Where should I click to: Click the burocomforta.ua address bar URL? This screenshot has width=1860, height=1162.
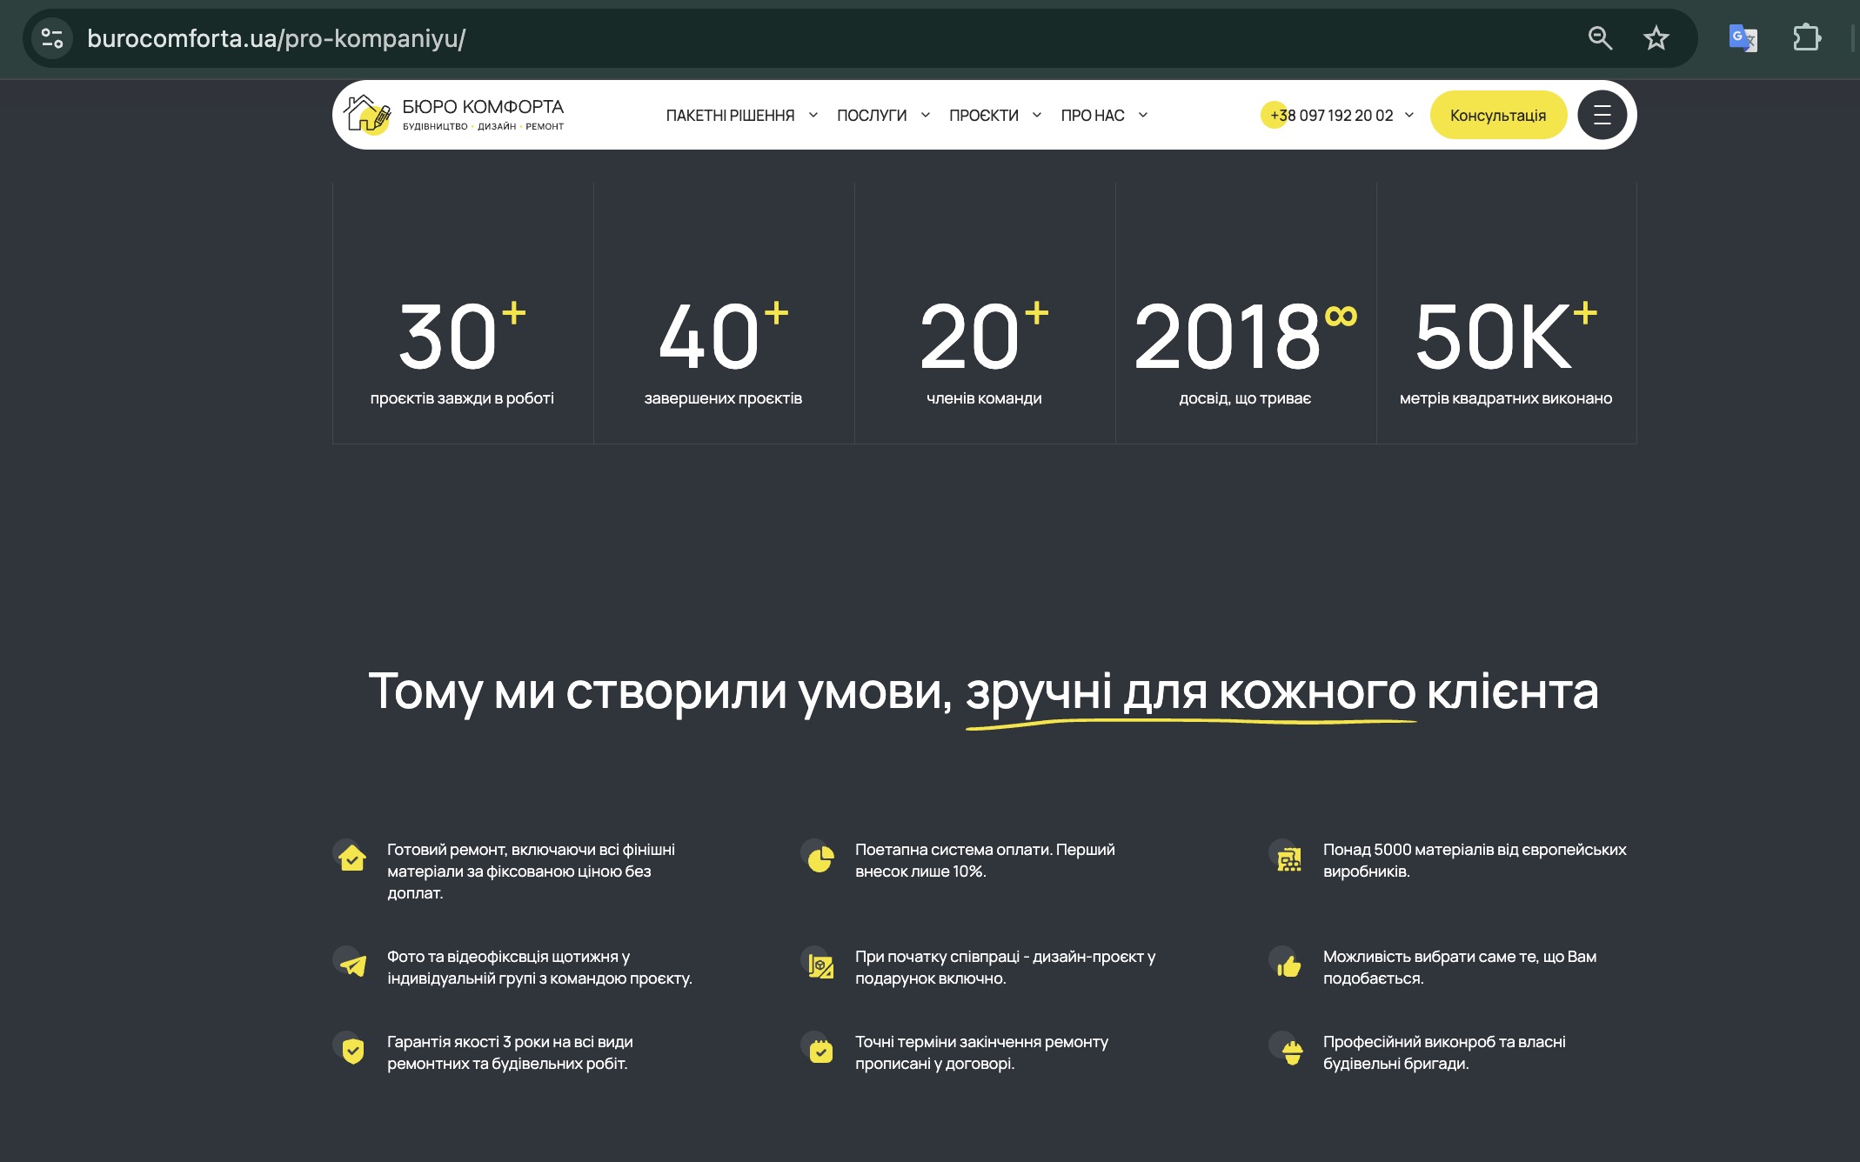coord(277,38)
